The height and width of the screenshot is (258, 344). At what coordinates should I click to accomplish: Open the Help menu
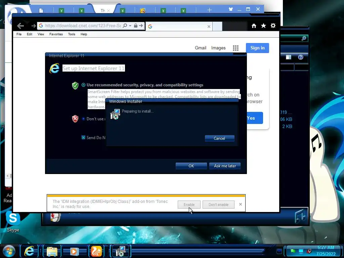84,34
